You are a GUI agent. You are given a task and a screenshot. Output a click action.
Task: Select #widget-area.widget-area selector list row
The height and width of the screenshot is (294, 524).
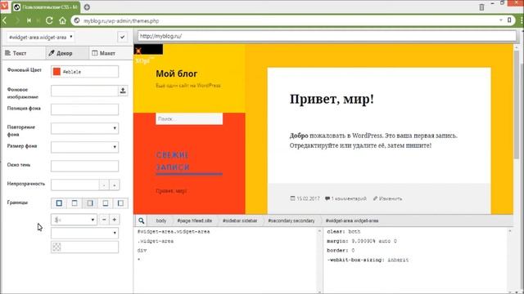point(174,231)
